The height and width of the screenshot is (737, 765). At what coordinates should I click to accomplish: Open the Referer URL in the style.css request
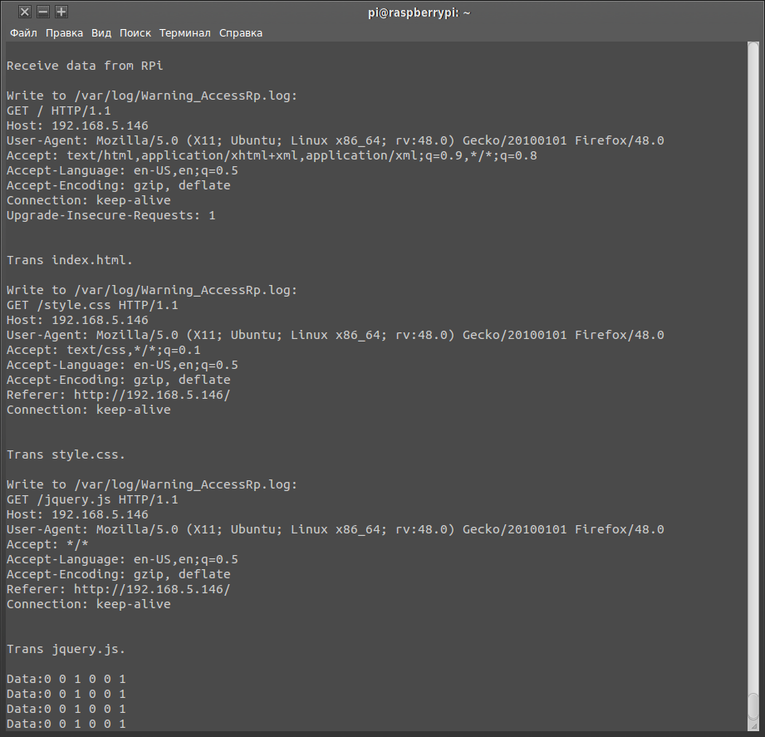coord(152,395)
